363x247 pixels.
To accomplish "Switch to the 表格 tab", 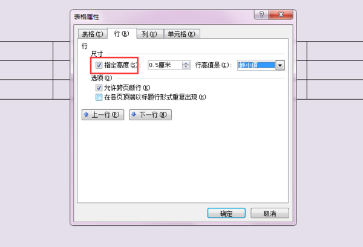I will [93, 34].
